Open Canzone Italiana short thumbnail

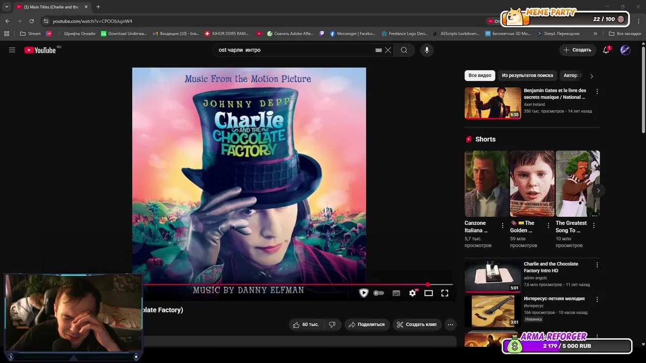point(487,184)
